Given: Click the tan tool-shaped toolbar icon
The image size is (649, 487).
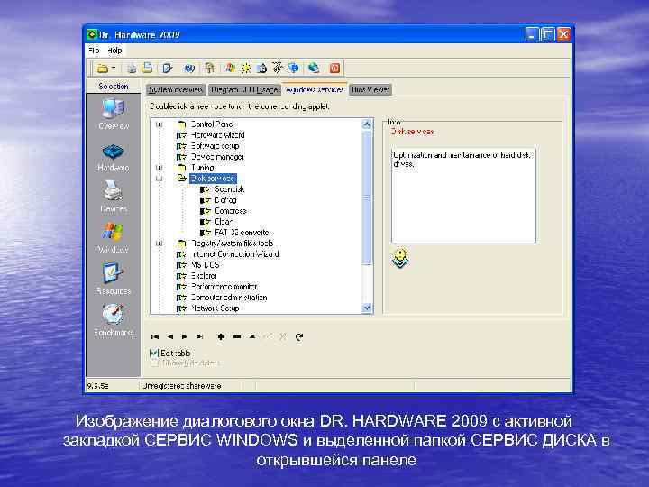Looking at the screenshot, I should (210, 68).
